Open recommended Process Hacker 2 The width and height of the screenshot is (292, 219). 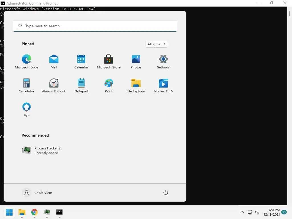(x=41, y=150)
